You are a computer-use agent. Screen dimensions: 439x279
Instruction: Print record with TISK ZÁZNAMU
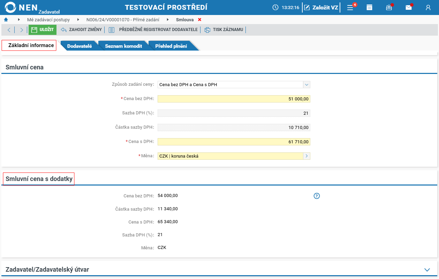pyautogui.click(x=224, y=30)
